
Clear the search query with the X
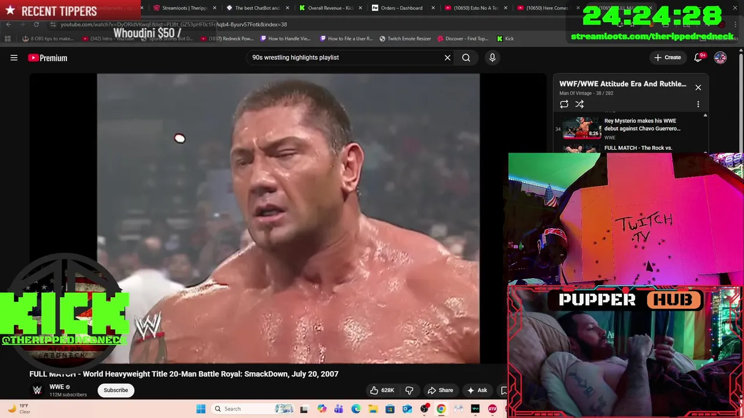click(x=448, y=57)
